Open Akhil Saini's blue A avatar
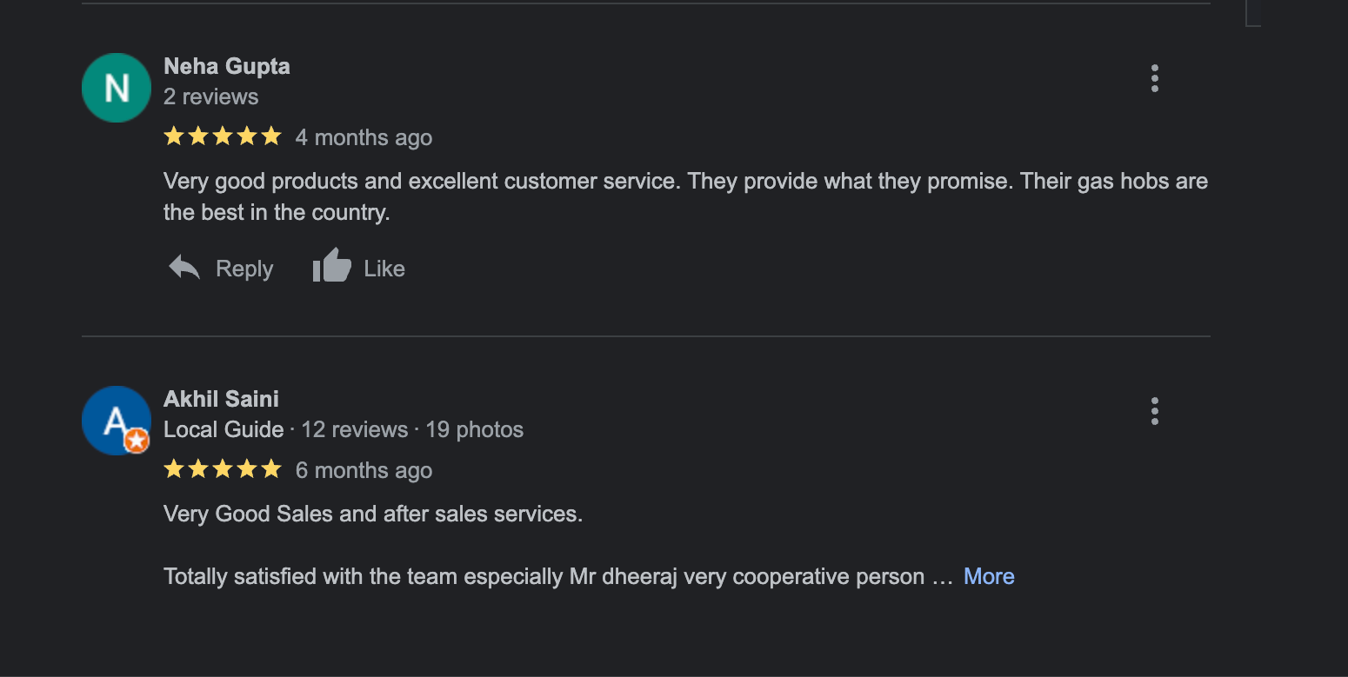This screenshot has height=677, width=1348. click(113, 420)
